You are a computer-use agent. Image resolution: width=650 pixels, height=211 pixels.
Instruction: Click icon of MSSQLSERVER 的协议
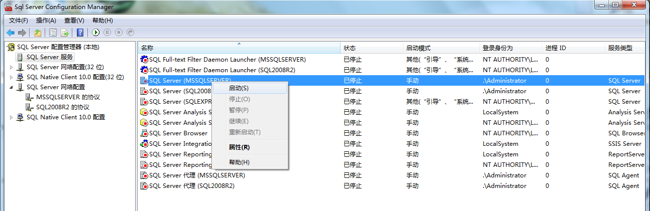(x=30, y=97)
